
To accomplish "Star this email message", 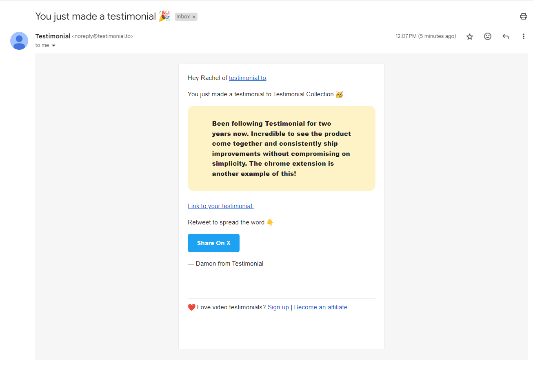I will click(x=470, y=36).
